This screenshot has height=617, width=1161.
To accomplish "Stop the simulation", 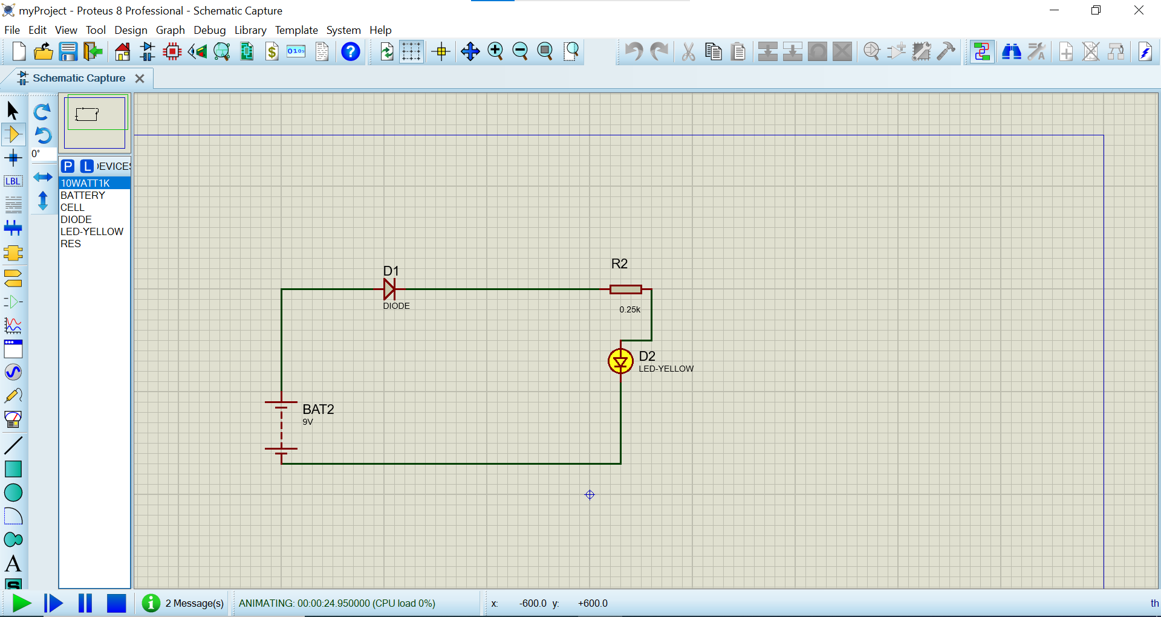I will point(116,603).
